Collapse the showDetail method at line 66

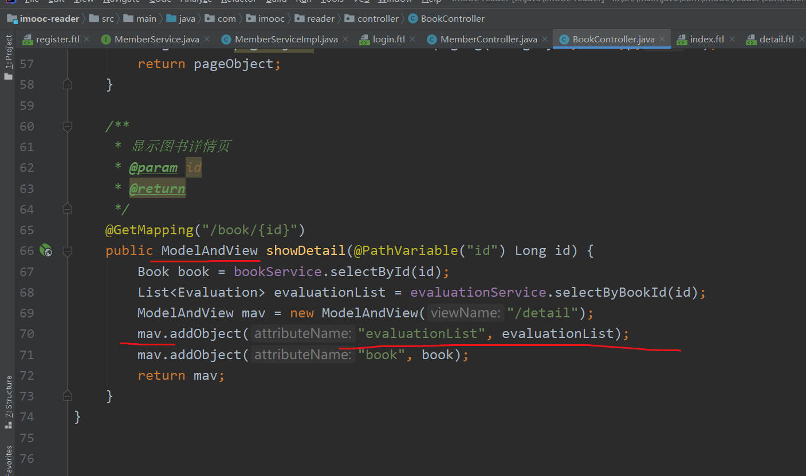click(67, 250)
